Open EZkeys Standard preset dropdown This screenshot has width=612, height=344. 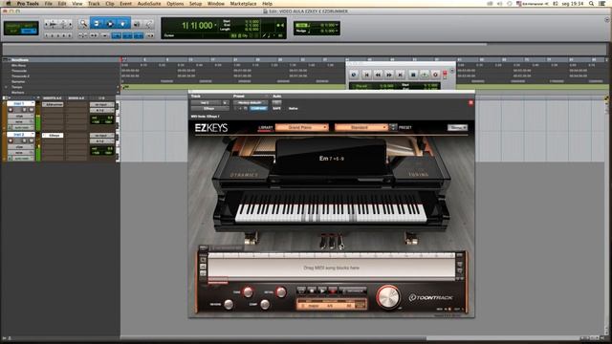(x=361, y=127)
